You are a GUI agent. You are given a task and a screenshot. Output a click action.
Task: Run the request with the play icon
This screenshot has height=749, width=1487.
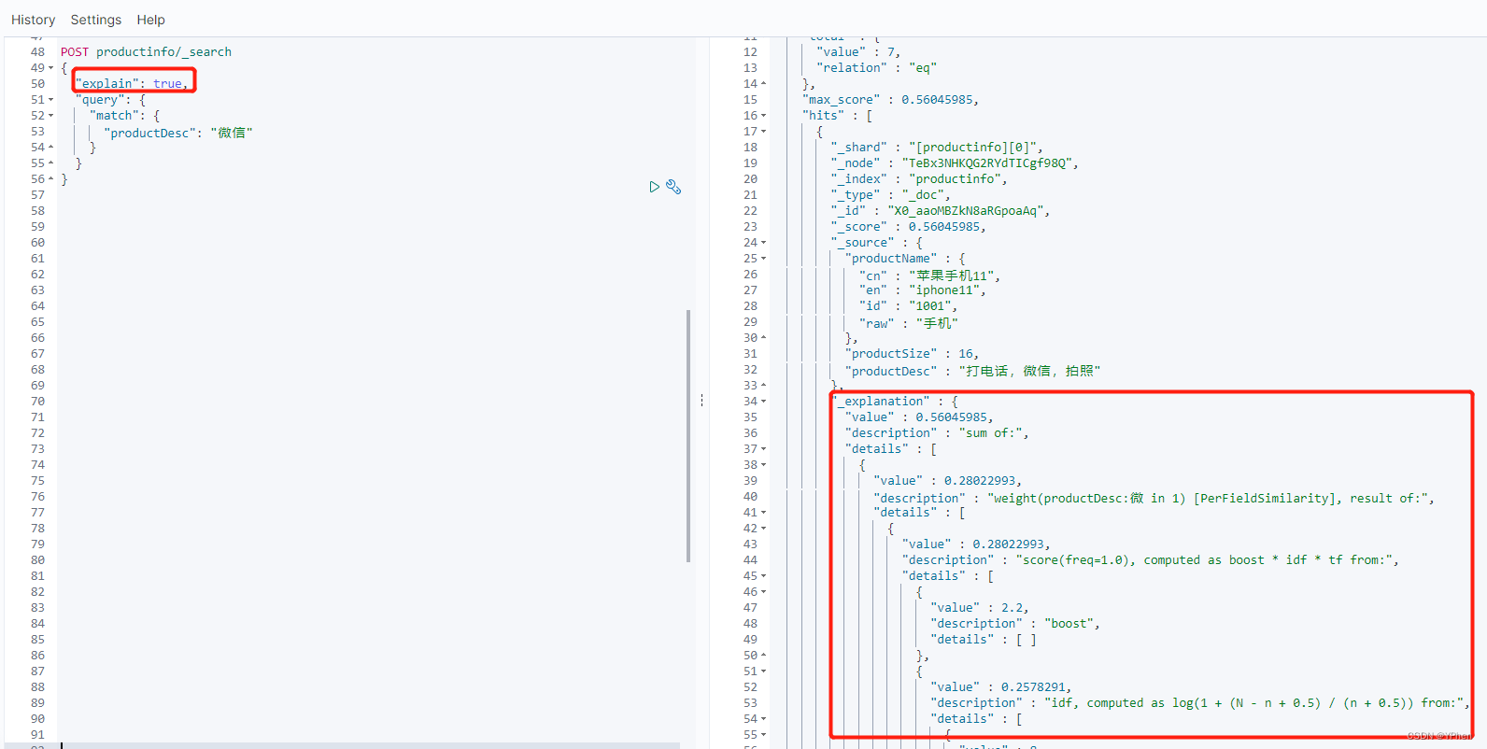(x=654, y=187)
